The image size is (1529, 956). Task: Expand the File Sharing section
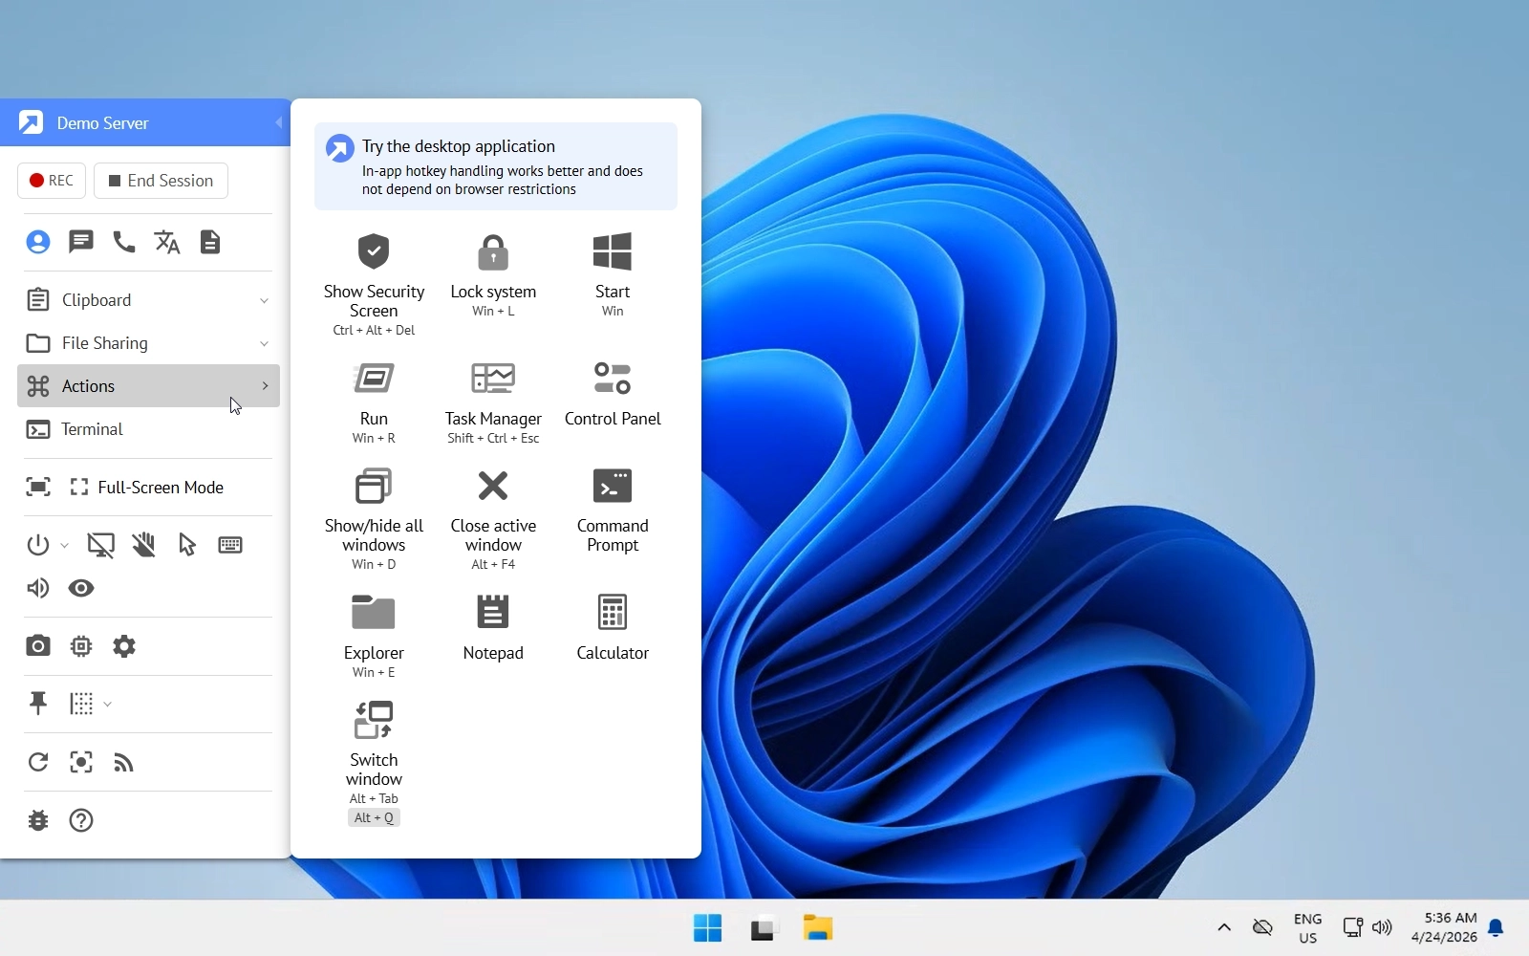click(148, 343)
